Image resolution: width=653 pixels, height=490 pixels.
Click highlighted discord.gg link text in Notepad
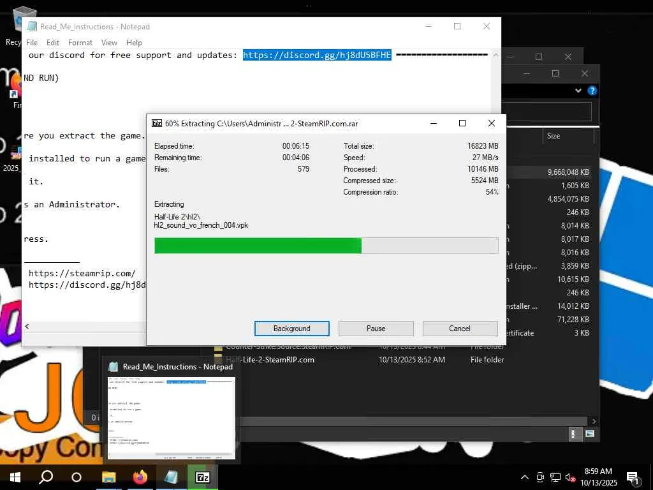[x=317, y=55]
